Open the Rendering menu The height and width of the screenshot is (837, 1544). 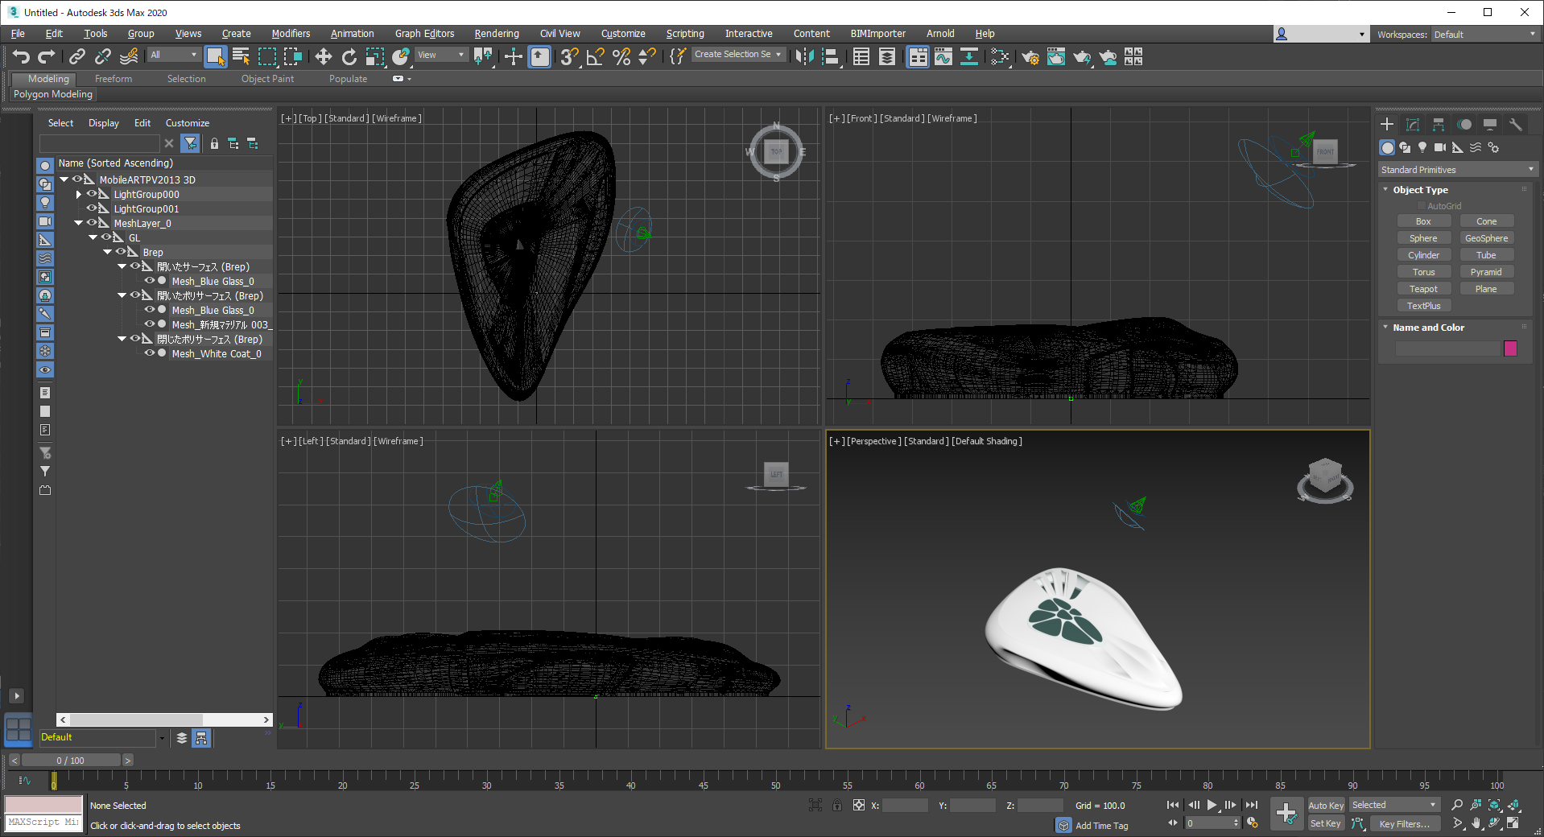496,34
